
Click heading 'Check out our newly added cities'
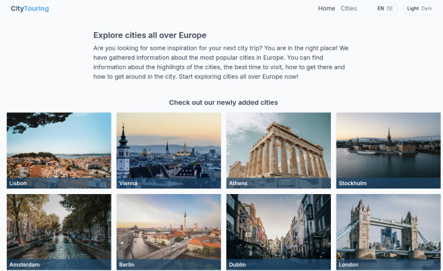[224, 103]
